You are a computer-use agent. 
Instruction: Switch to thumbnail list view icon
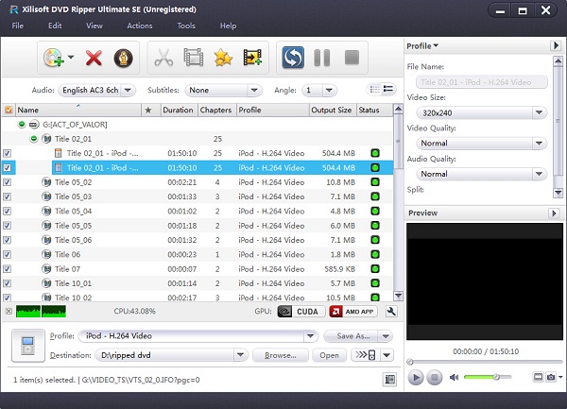click(x=375, y=89)
